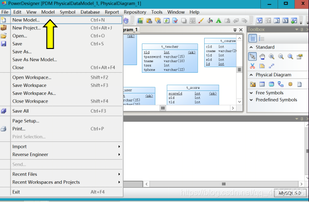Select the Grabber hand tool
This screenshot has height=202, width=309.
[262, 57]
